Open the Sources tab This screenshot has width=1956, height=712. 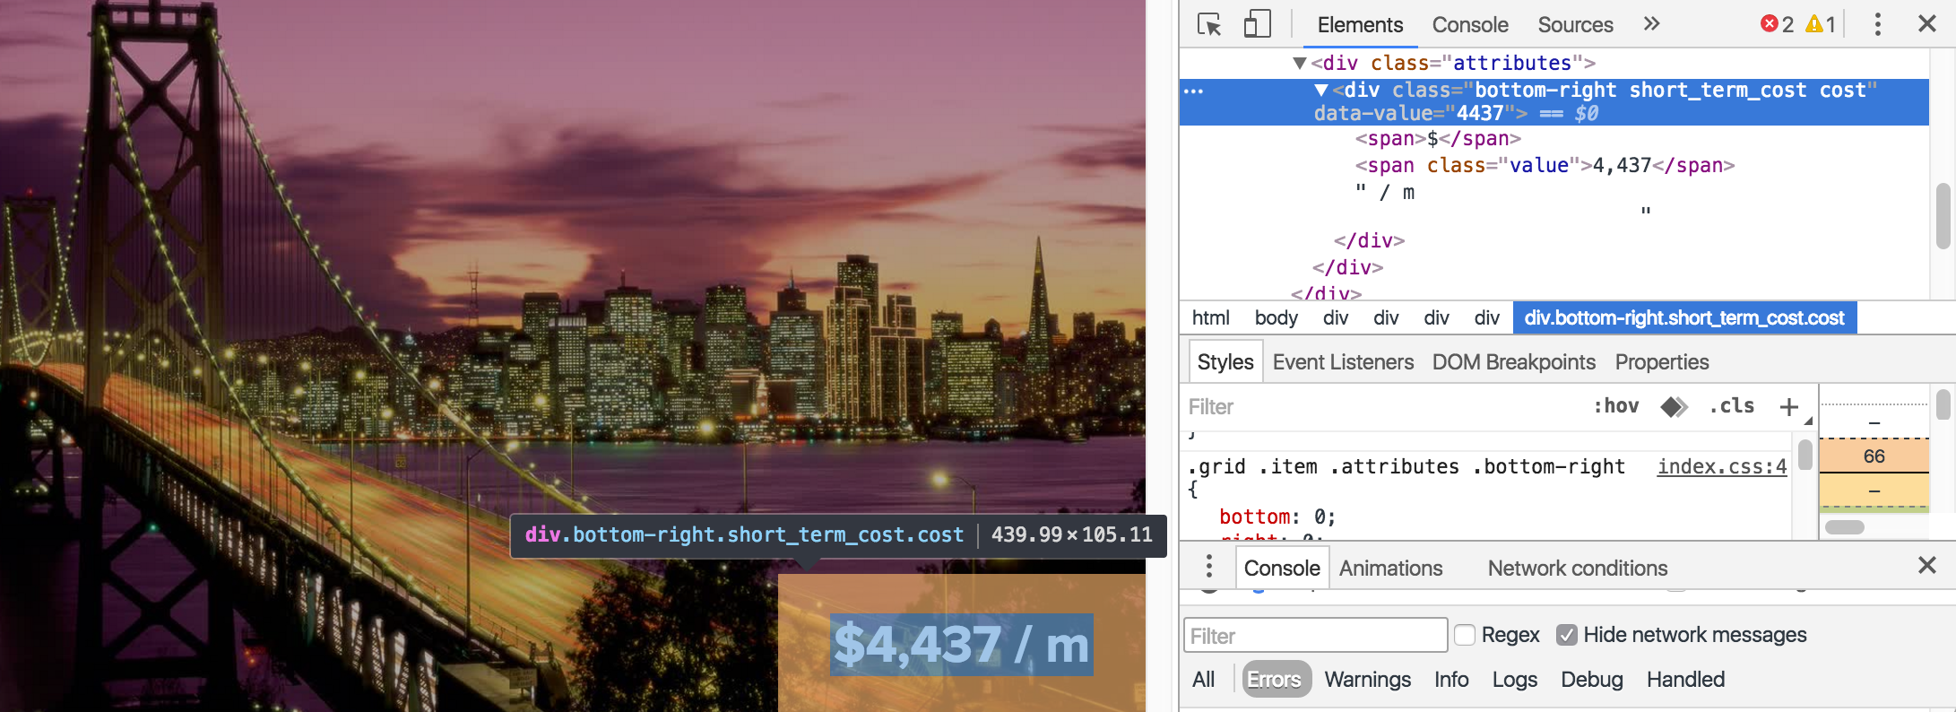[x=1575, y=25]
